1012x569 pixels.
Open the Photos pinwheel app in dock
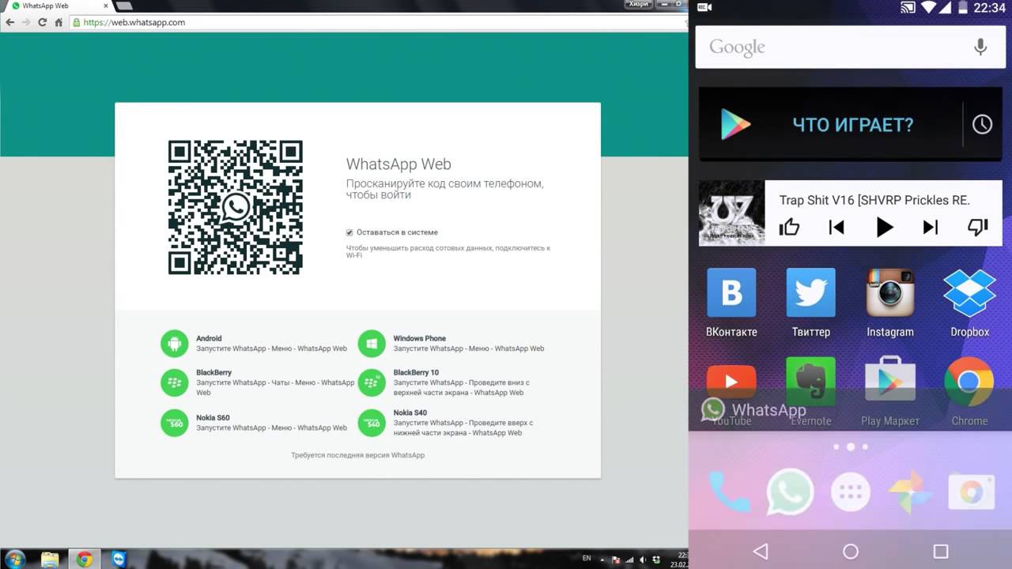910,493
